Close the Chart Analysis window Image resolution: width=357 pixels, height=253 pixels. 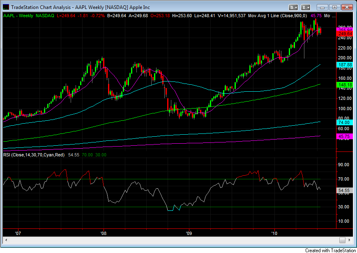tap(347, 7)
